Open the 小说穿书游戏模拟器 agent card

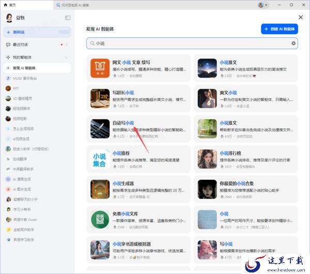(x=138, y=250)
